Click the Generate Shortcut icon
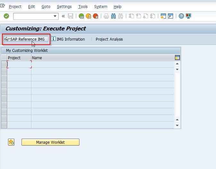The width and height of the screenshot is (216, 169). [170, 16]
